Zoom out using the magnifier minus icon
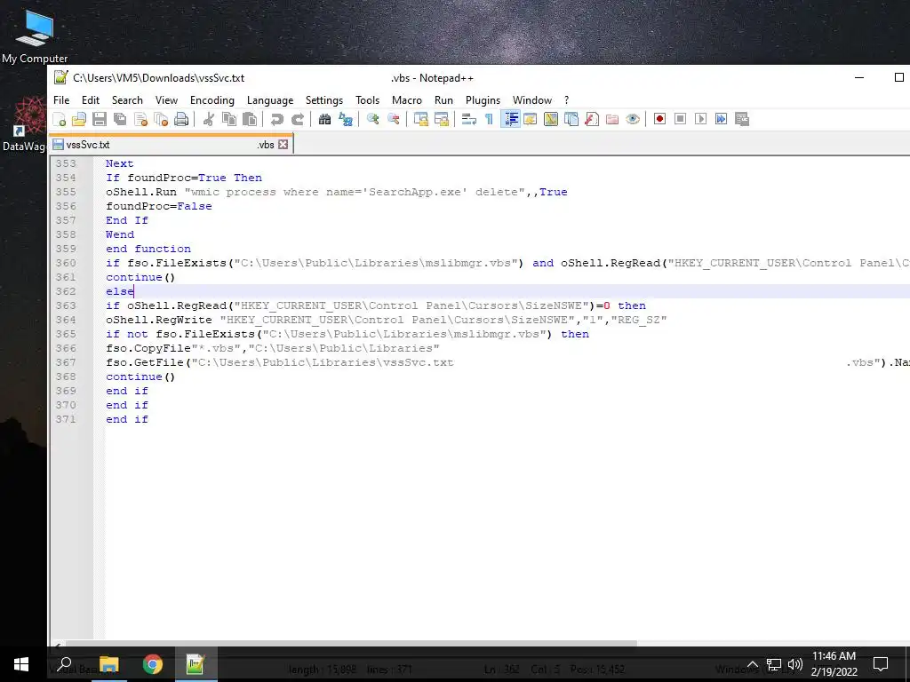This screenshot has width=910, height=682. (393, 120)
